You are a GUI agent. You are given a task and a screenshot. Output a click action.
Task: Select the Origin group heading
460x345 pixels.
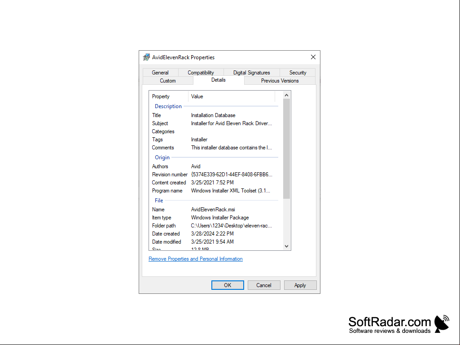point(162,157)
